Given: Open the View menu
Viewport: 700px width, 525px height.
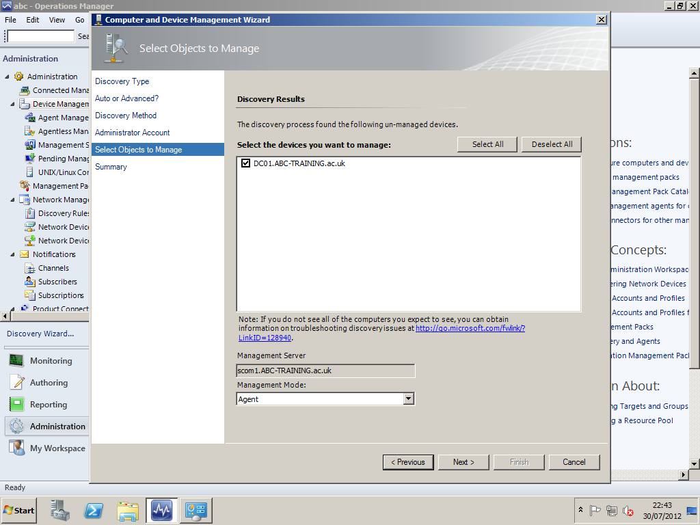Looking at the screenshot, I should (57, 20).
